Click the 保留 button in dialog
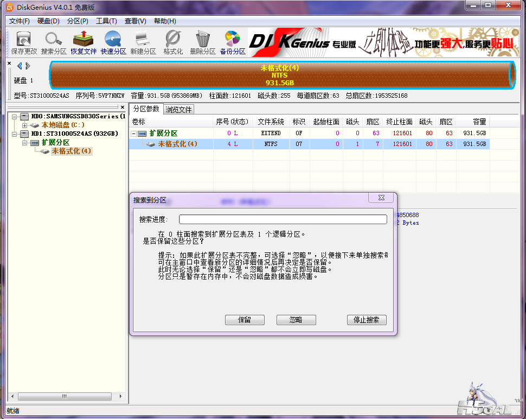 coord(245,320)
